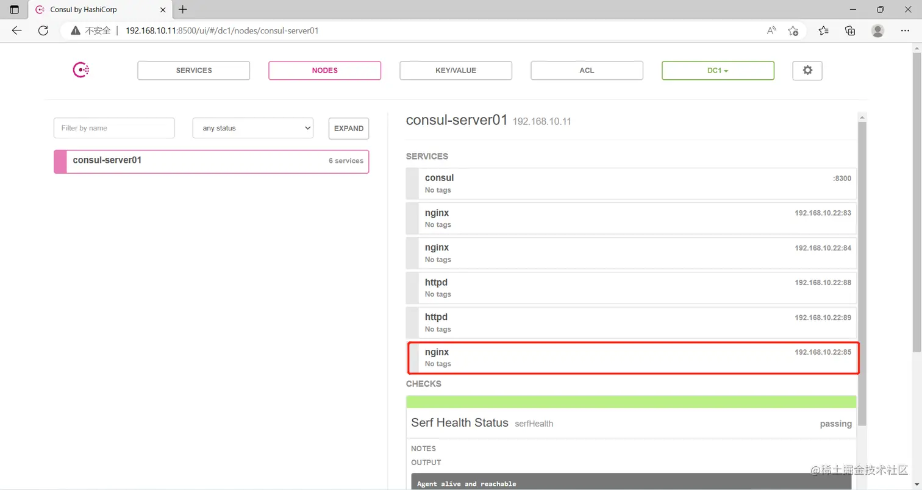Open a new browser tab
This screenshot has height=490, width=922.
183,10
